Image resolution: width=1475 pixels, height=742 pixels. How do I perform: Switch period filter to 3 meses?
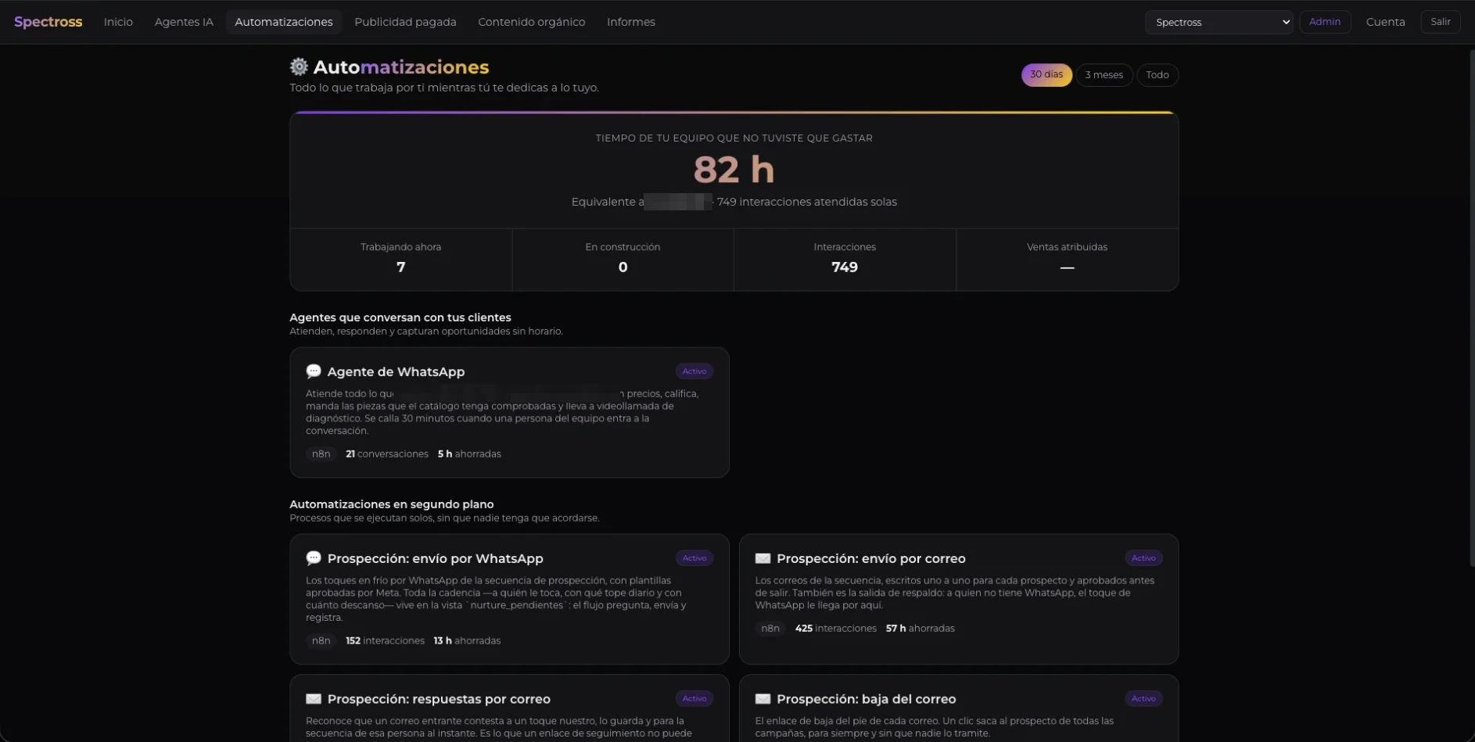(x=1104, y=75)
